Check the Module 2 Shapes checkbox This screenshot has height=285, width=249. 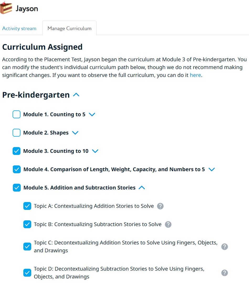click(17, 133)
